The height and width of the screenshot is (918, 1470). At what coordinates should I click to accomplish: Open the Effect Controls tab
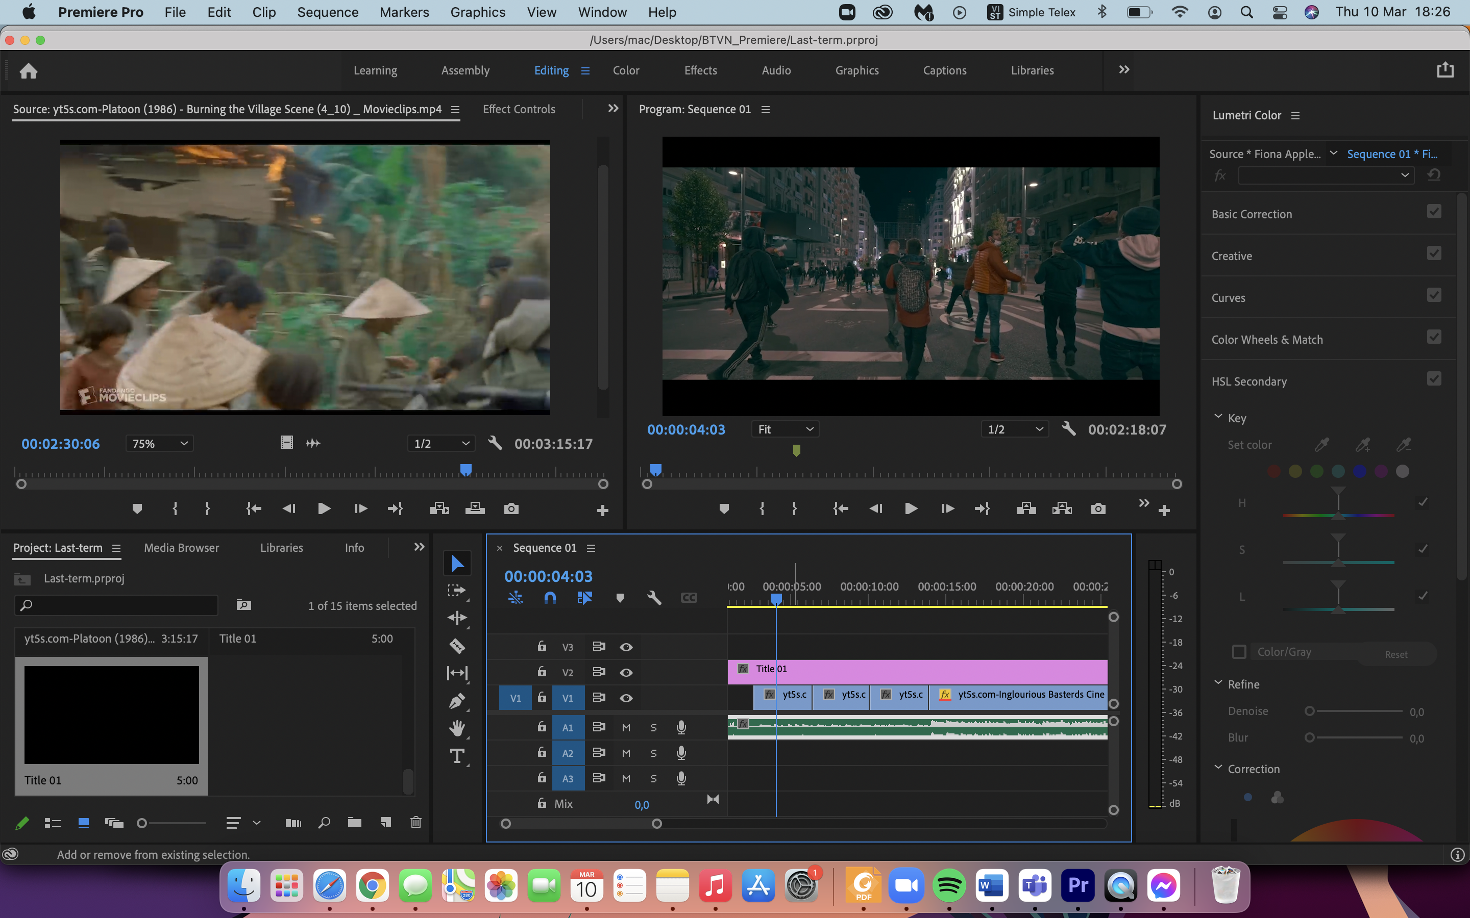tap(518, 109)
